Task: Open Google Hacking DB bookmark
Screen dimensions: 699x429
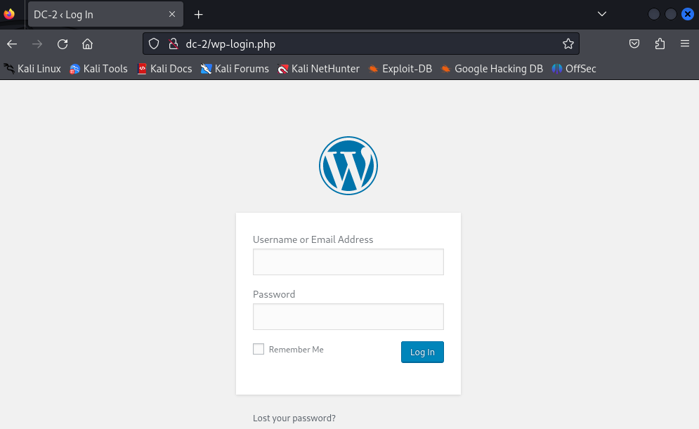Action: (x=492, y=69)
